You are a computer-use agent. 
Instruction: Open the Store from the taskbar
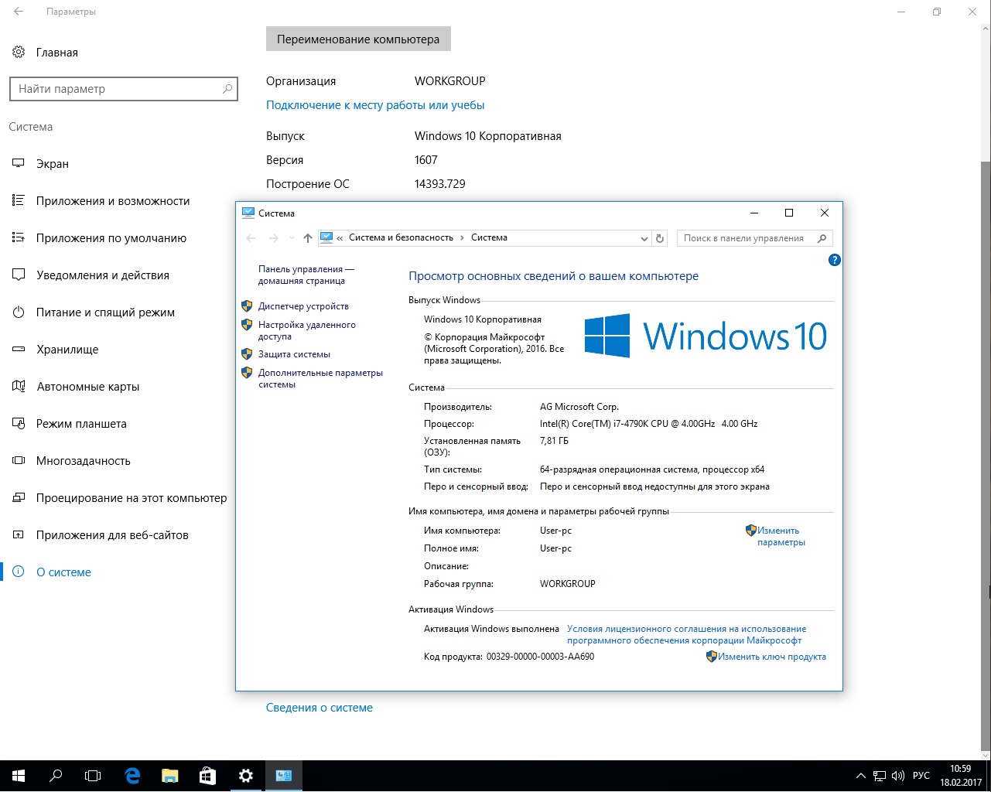pos(207,776)
